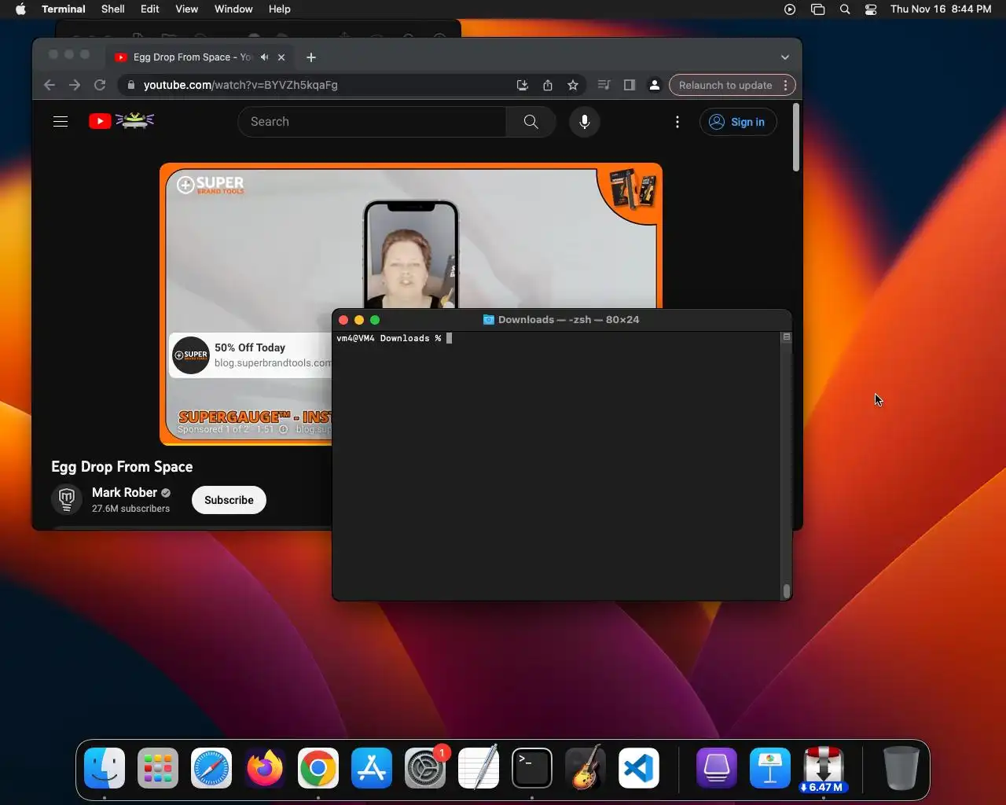The height and width of the screenshot is (805, 1006).
Task: Open the screen mirroring menu bar icon
Action: coord(817,9)
